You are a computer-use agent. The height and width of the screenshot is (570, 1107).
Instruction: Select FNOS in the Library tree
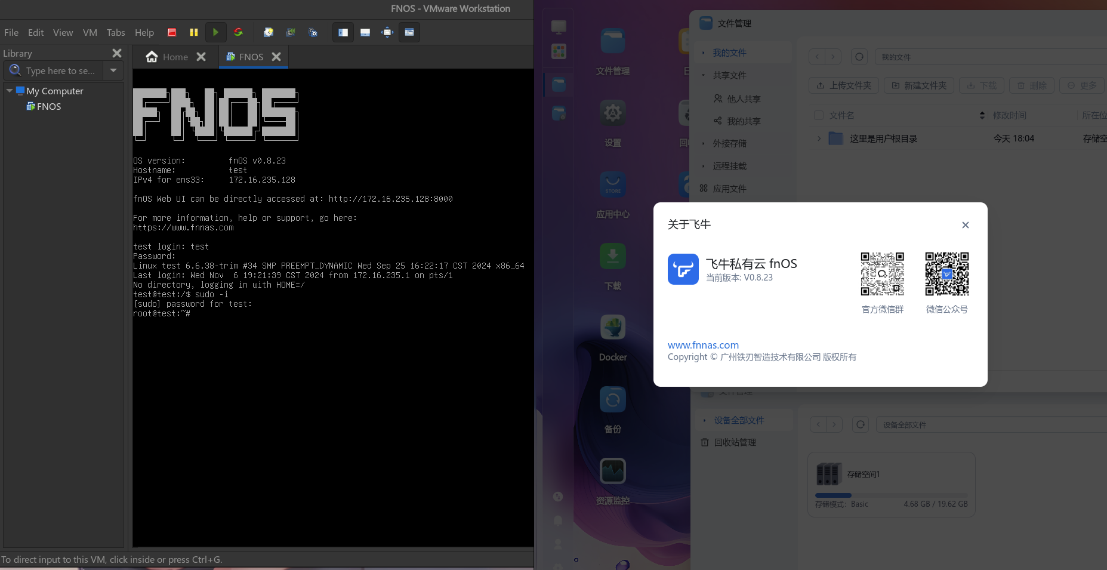click(44, 106)
